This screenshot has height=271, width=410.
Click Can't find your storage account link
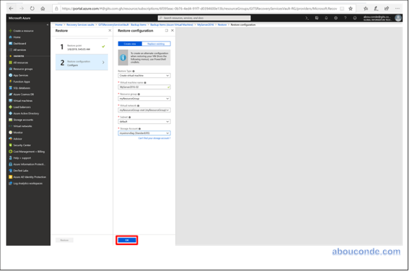click(154, 139)
